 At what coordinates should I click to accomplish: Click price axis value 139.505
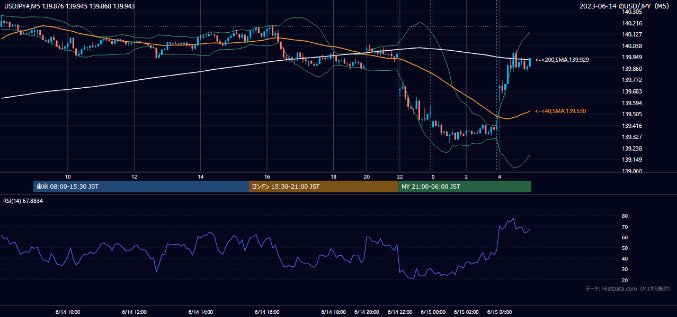633,114
